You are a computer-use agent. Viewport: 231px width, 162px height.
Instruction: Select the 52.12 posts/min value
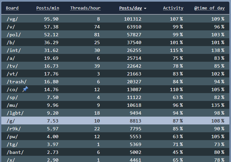pos(51,35)
